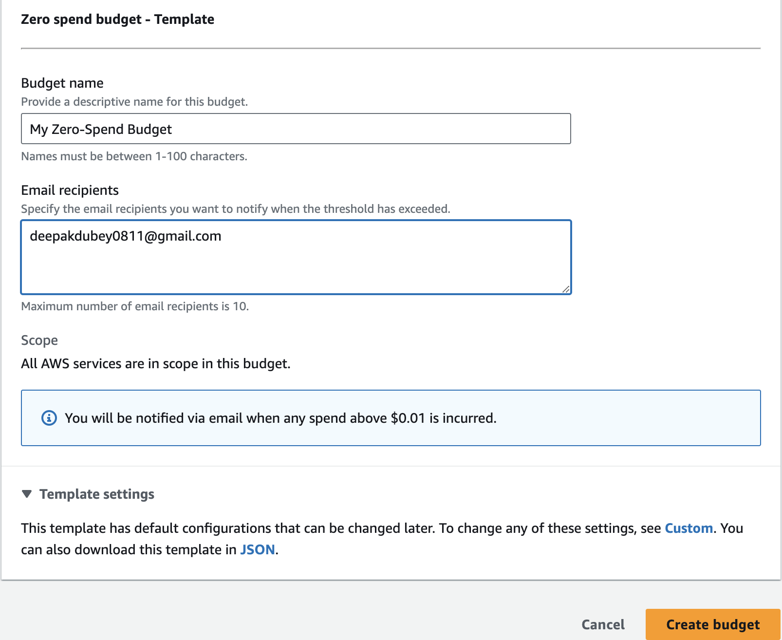The width and height of the screenshot is (782, 640).
Task: Click the Budget name input field
Action: (296, 129)
